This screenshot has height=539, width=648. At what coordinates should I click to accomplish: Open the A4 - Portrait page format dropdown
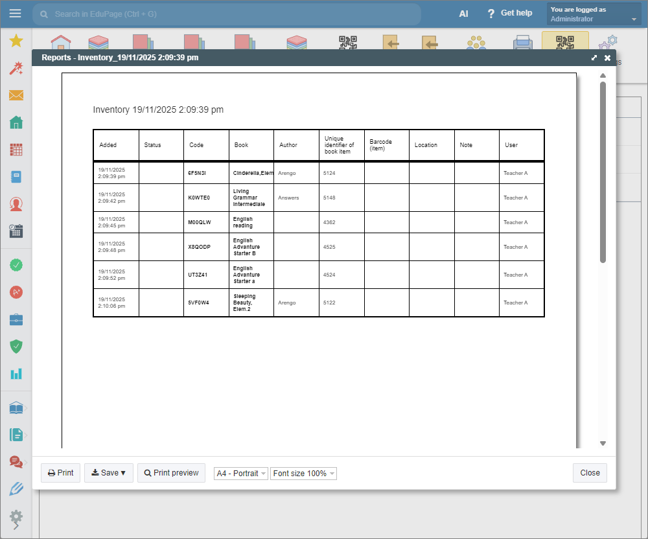click(241, 474)
